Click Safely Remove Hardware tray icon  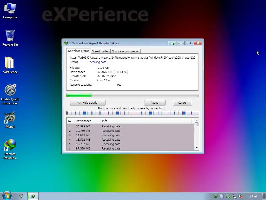click(x=228, y=196)
